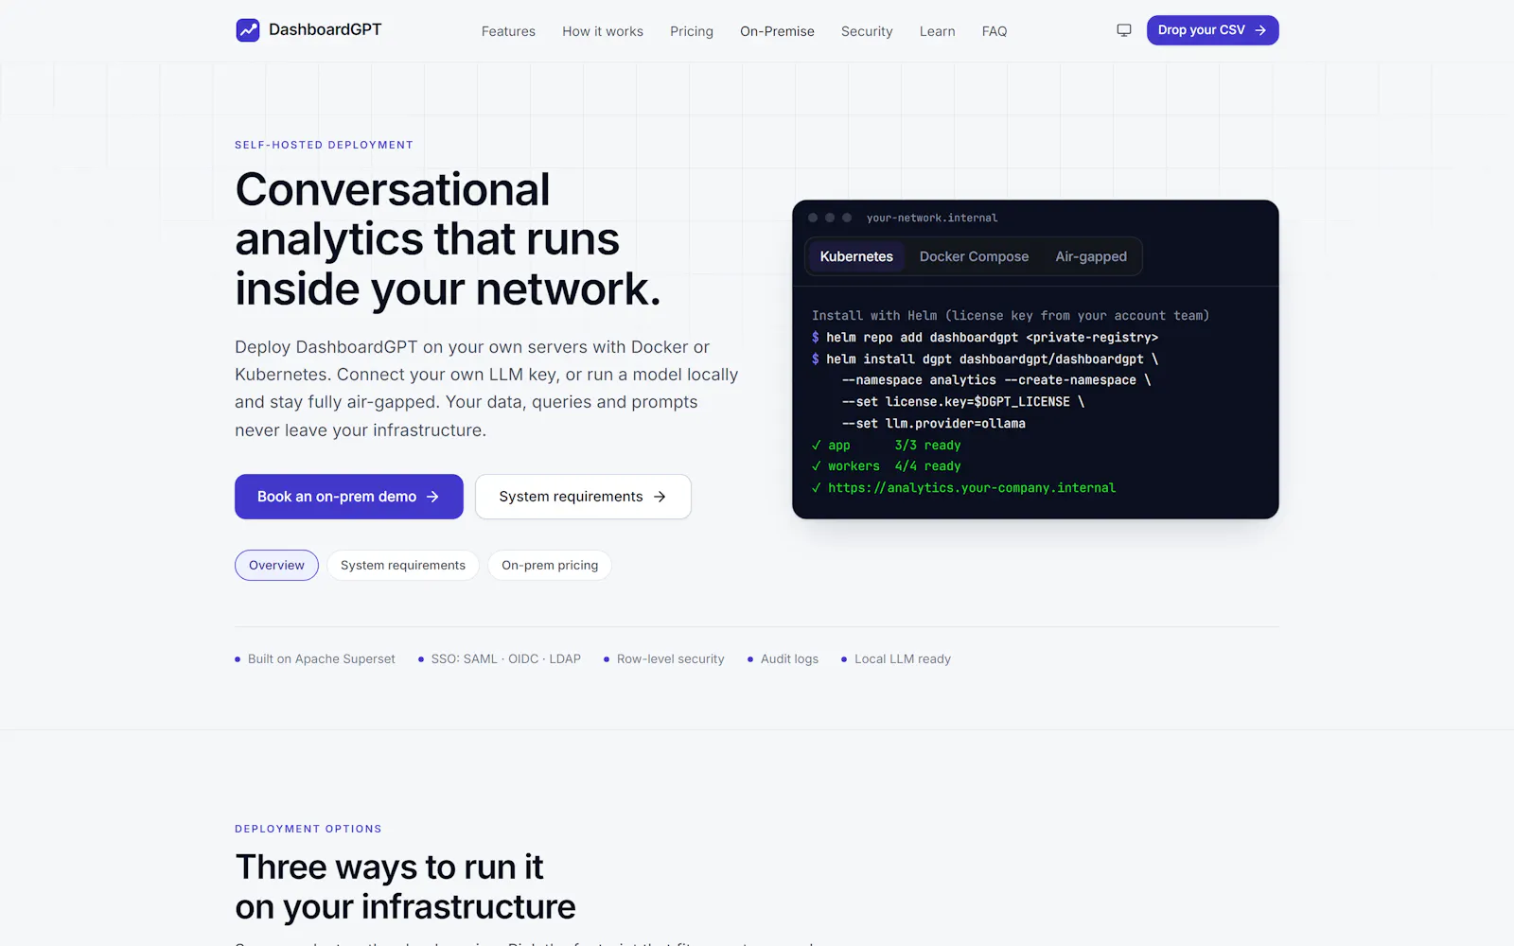
Task: Click the 'workers 4/4 ready' status line
Action: [886, 466]
